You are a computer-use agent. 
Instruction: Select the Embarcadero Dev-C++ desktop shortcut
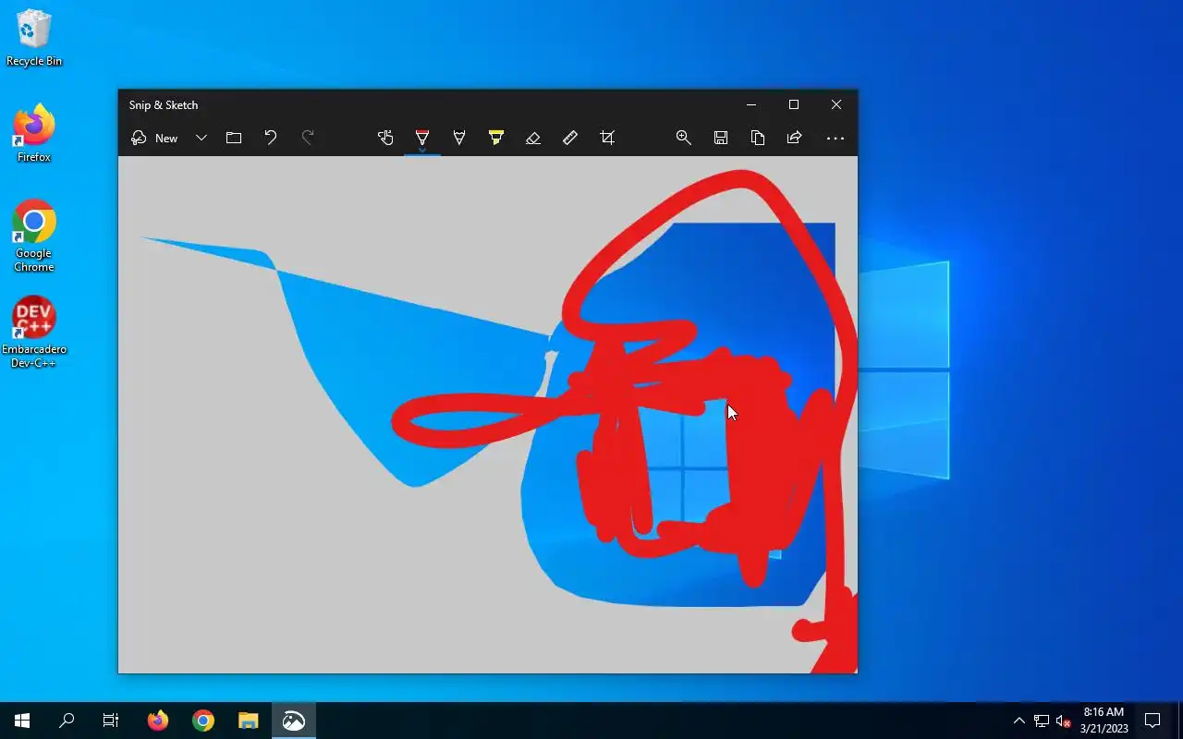(34, 333)
